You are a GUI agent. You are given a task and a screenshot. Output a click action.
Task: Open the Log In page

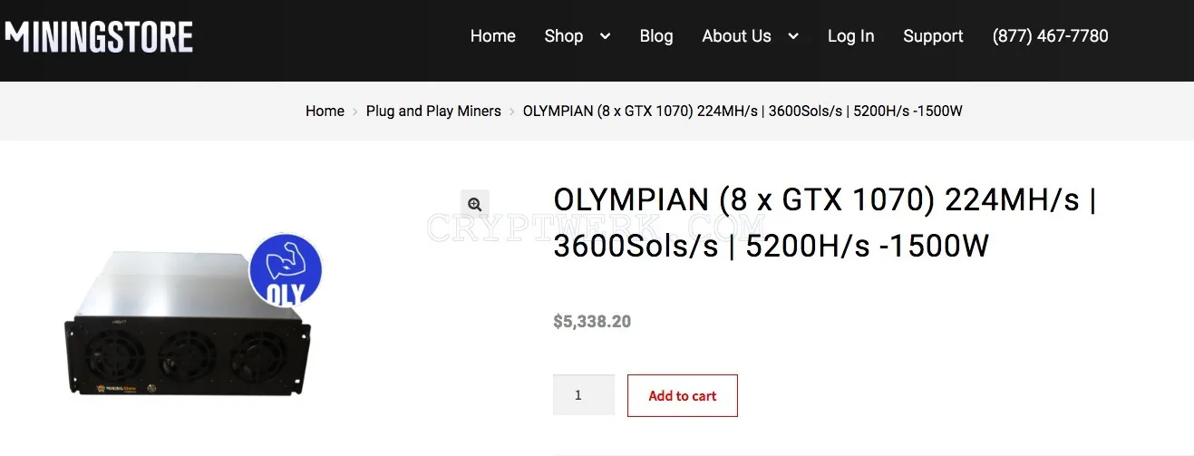[850, 36]
